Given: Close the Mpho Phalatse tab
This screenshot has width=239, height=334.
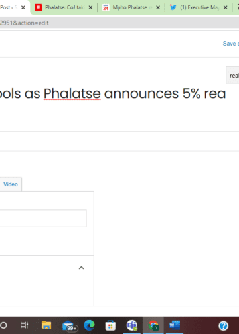Looking at the screenshot, I should point(158,7).
